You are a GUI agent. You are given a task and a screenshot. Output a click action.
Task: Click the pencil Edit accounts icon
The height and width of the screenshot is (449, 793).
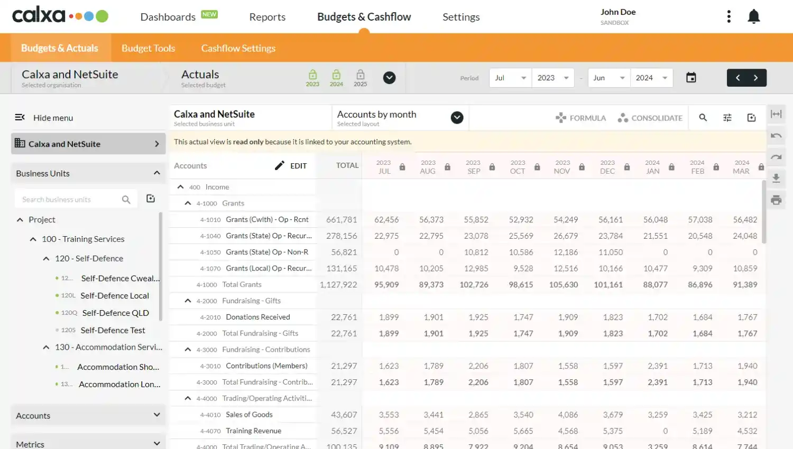point(280,165)
